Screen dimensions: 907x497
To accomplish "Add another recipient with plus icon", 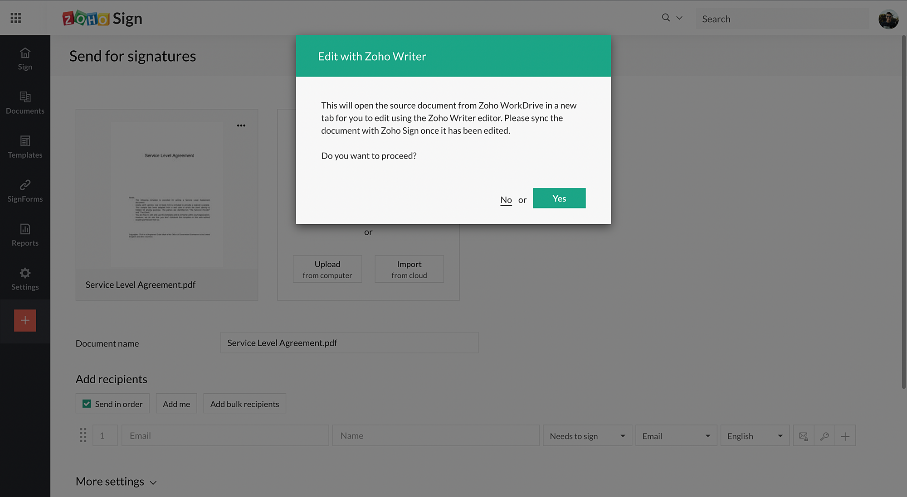I will pyautogui.click(x=845, y=436).
